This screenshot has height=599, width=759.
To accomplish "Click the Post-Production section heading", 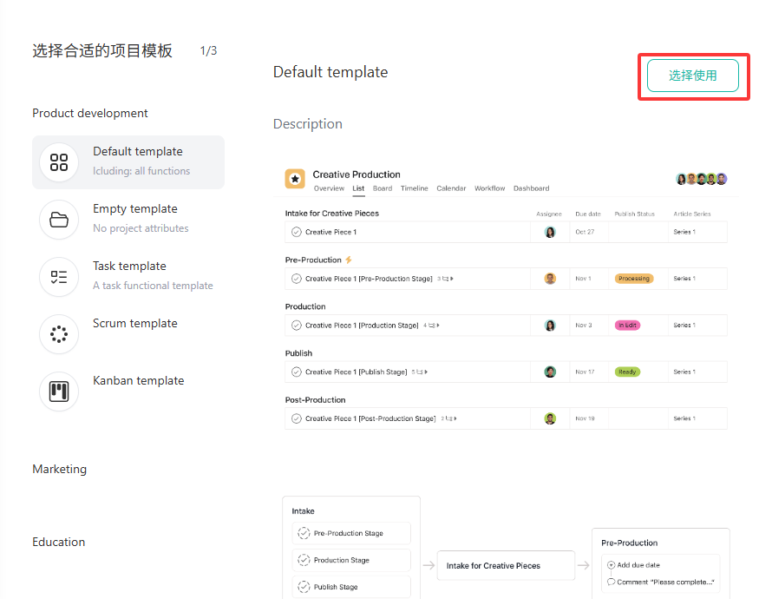I will pyautogui.click(x=315, y=400).
